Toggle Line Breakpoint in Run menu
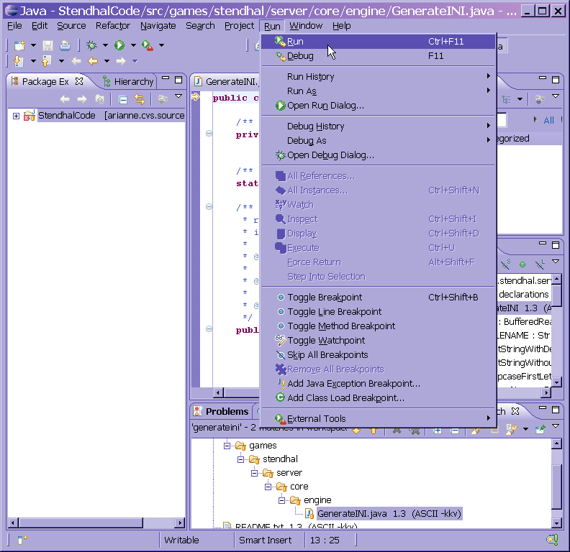 335,312
